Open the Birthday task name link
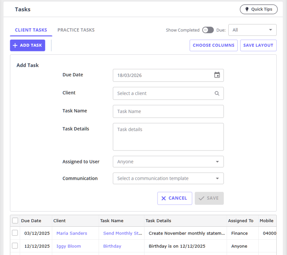 pyautogui.click(x=112, y=246)
